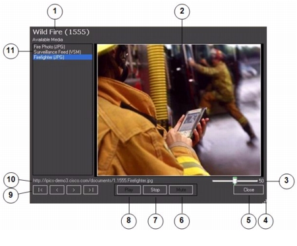Mute the media audio
Screen dimensions: 297x246
[181, 190]
